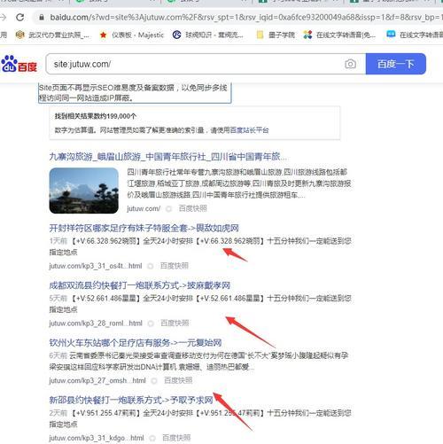This screenshot has height=444, width=443.
Task: Click the star icon of Majestic bookmark
Action: 103,35
